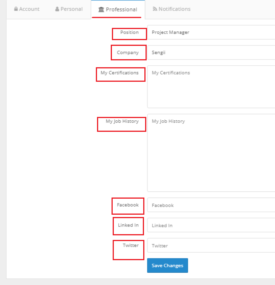Click the Company field containing Sengii

pyautogui.click(x=211, y=52)
